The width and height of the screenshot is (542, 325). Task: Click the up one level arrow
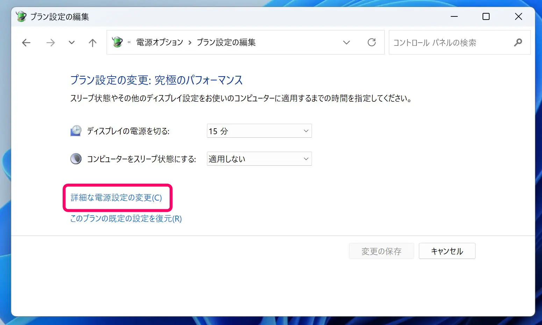[x=92, y=42]
